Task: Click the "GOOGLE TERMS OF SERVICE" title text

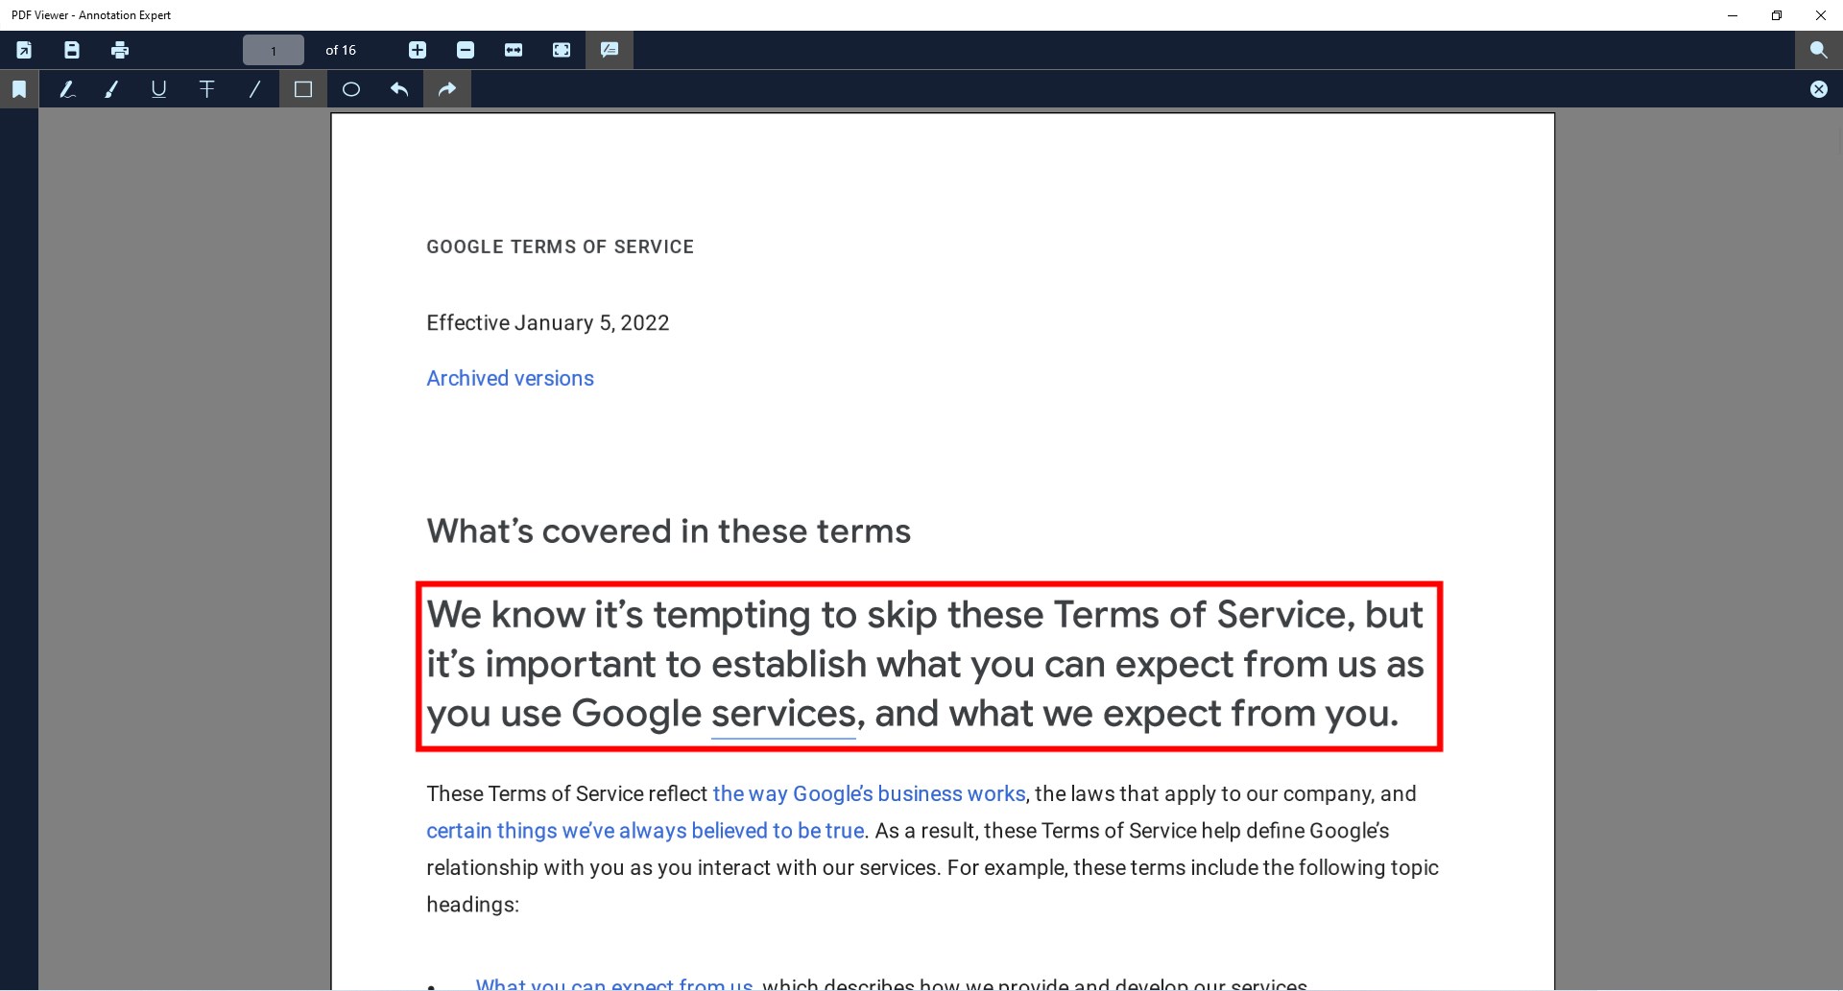Action: pos(560,247)
